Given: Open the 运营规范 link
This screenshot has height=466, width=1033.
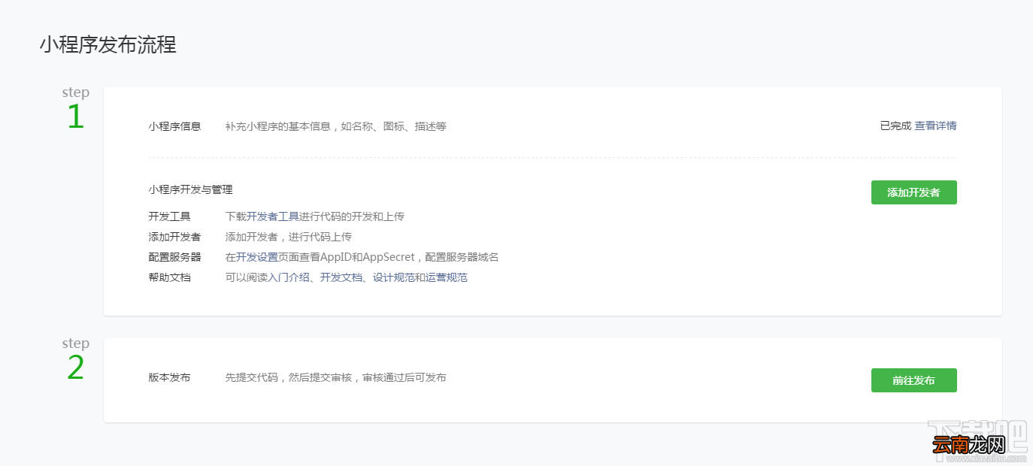Looking at the screenshot, I should tap(447, 277).
